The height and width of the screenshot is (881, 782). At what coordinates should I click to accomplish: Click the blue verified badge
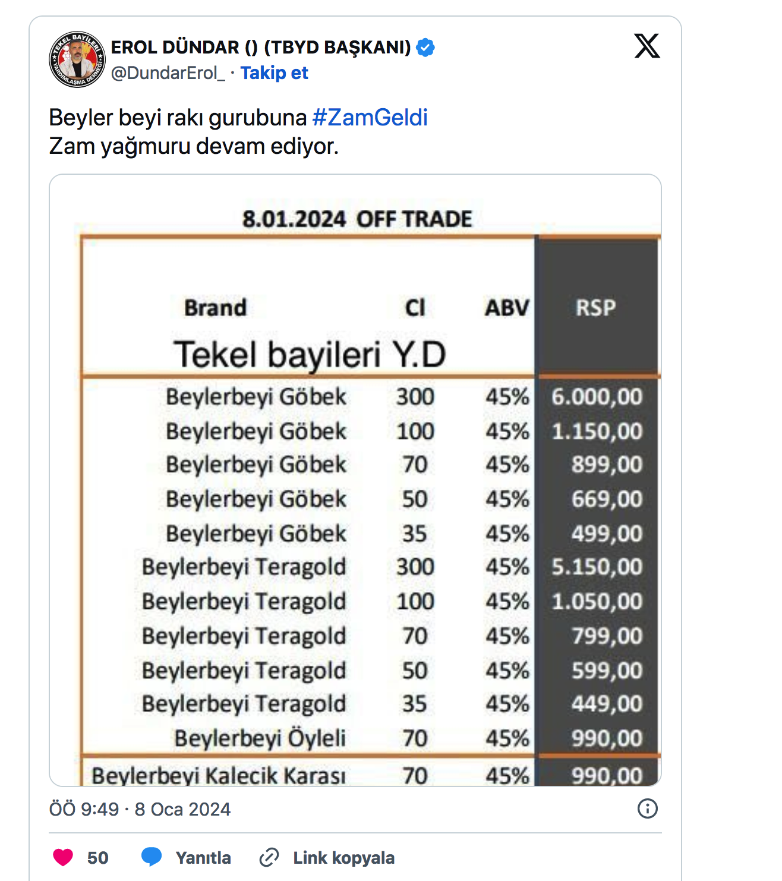(x=425, y=47)
